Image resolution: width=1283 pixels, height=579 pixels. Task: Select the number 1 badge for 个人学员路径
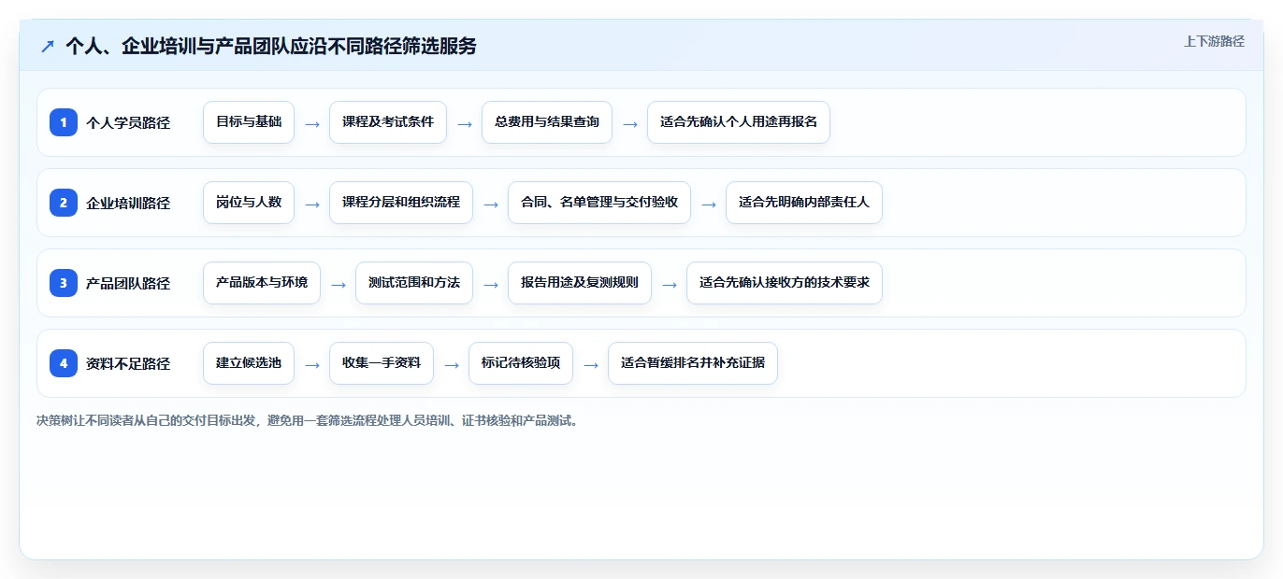[64, 122]
